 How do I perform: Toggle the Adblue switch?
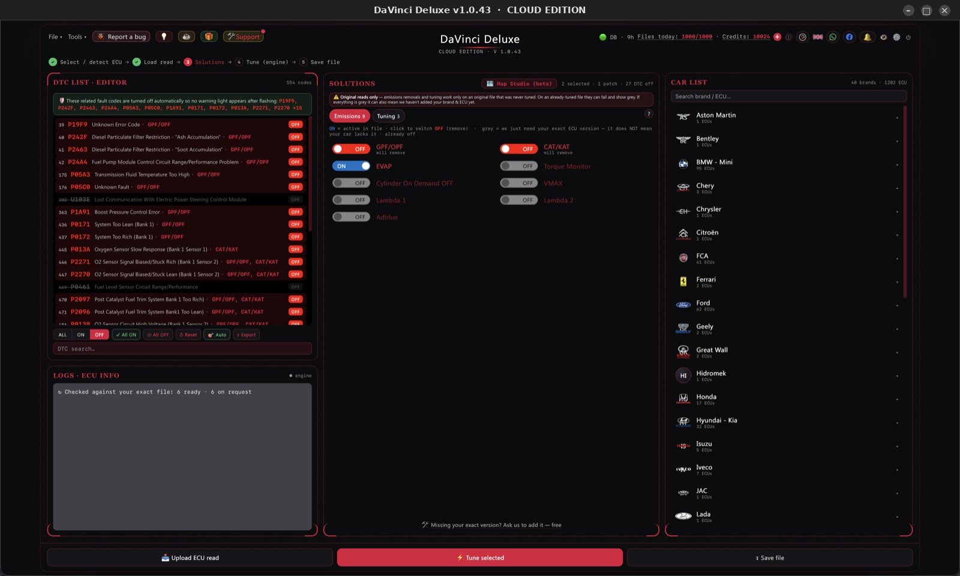(x=351, y=217)
